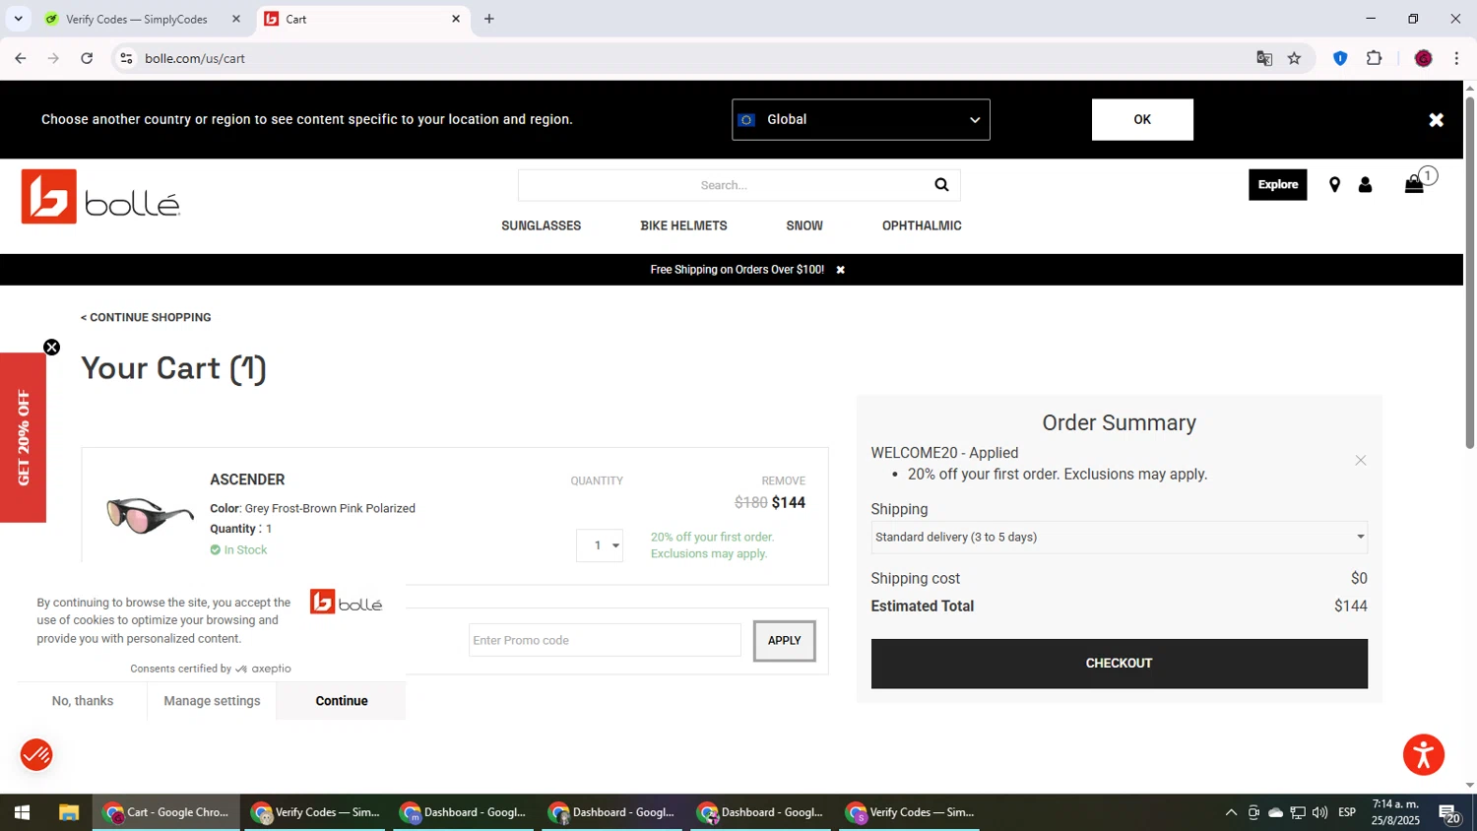Image resolution: width=1477 pixels, height=831 pixels.
Task: Confirm country with OK button
Action: coord(1142,120)
